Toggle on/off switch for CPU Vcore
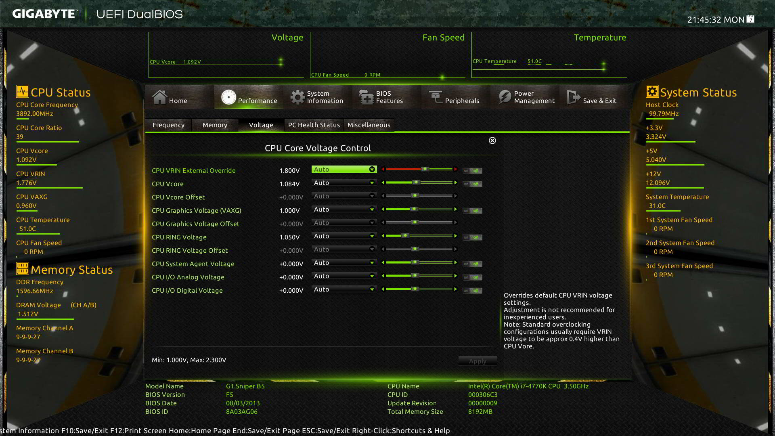This screenshot has height=436, width=775. pyautogui.click(x=472, y=184)
